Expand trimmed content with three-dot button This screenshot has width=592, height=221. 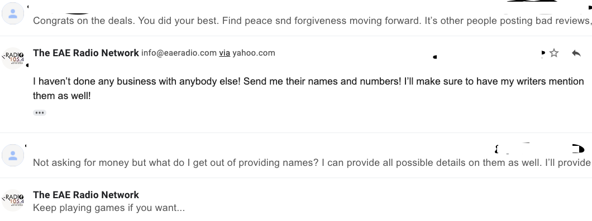[40, 112]
